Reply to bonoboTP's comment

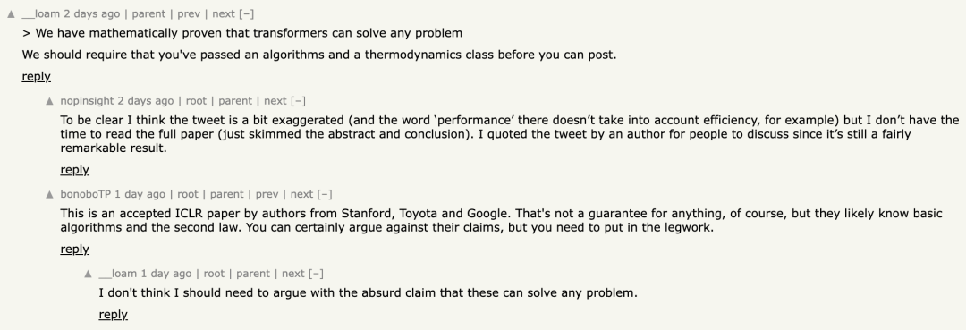[x=74, y=249]
